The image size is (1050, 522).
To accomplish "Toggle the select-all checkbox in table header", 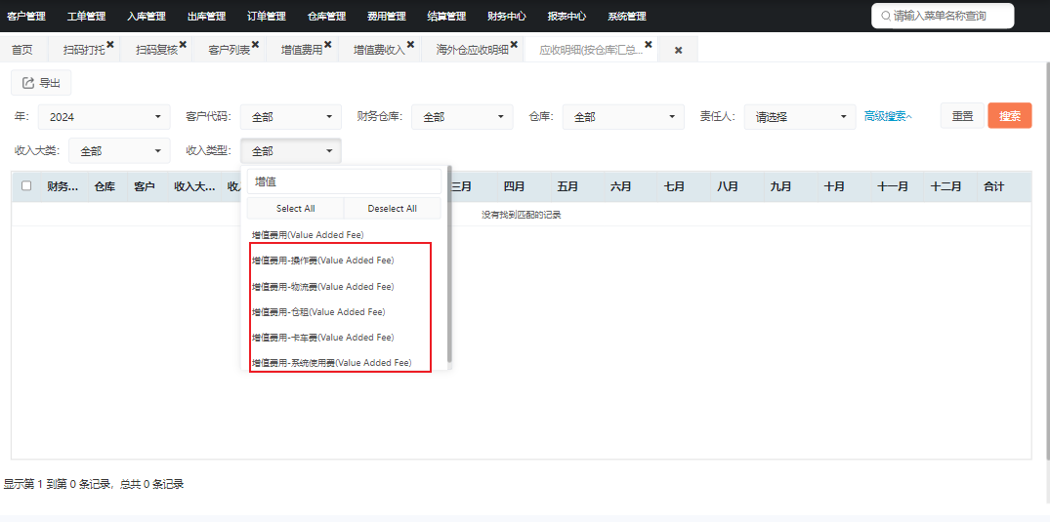I will tap(26, 186).
